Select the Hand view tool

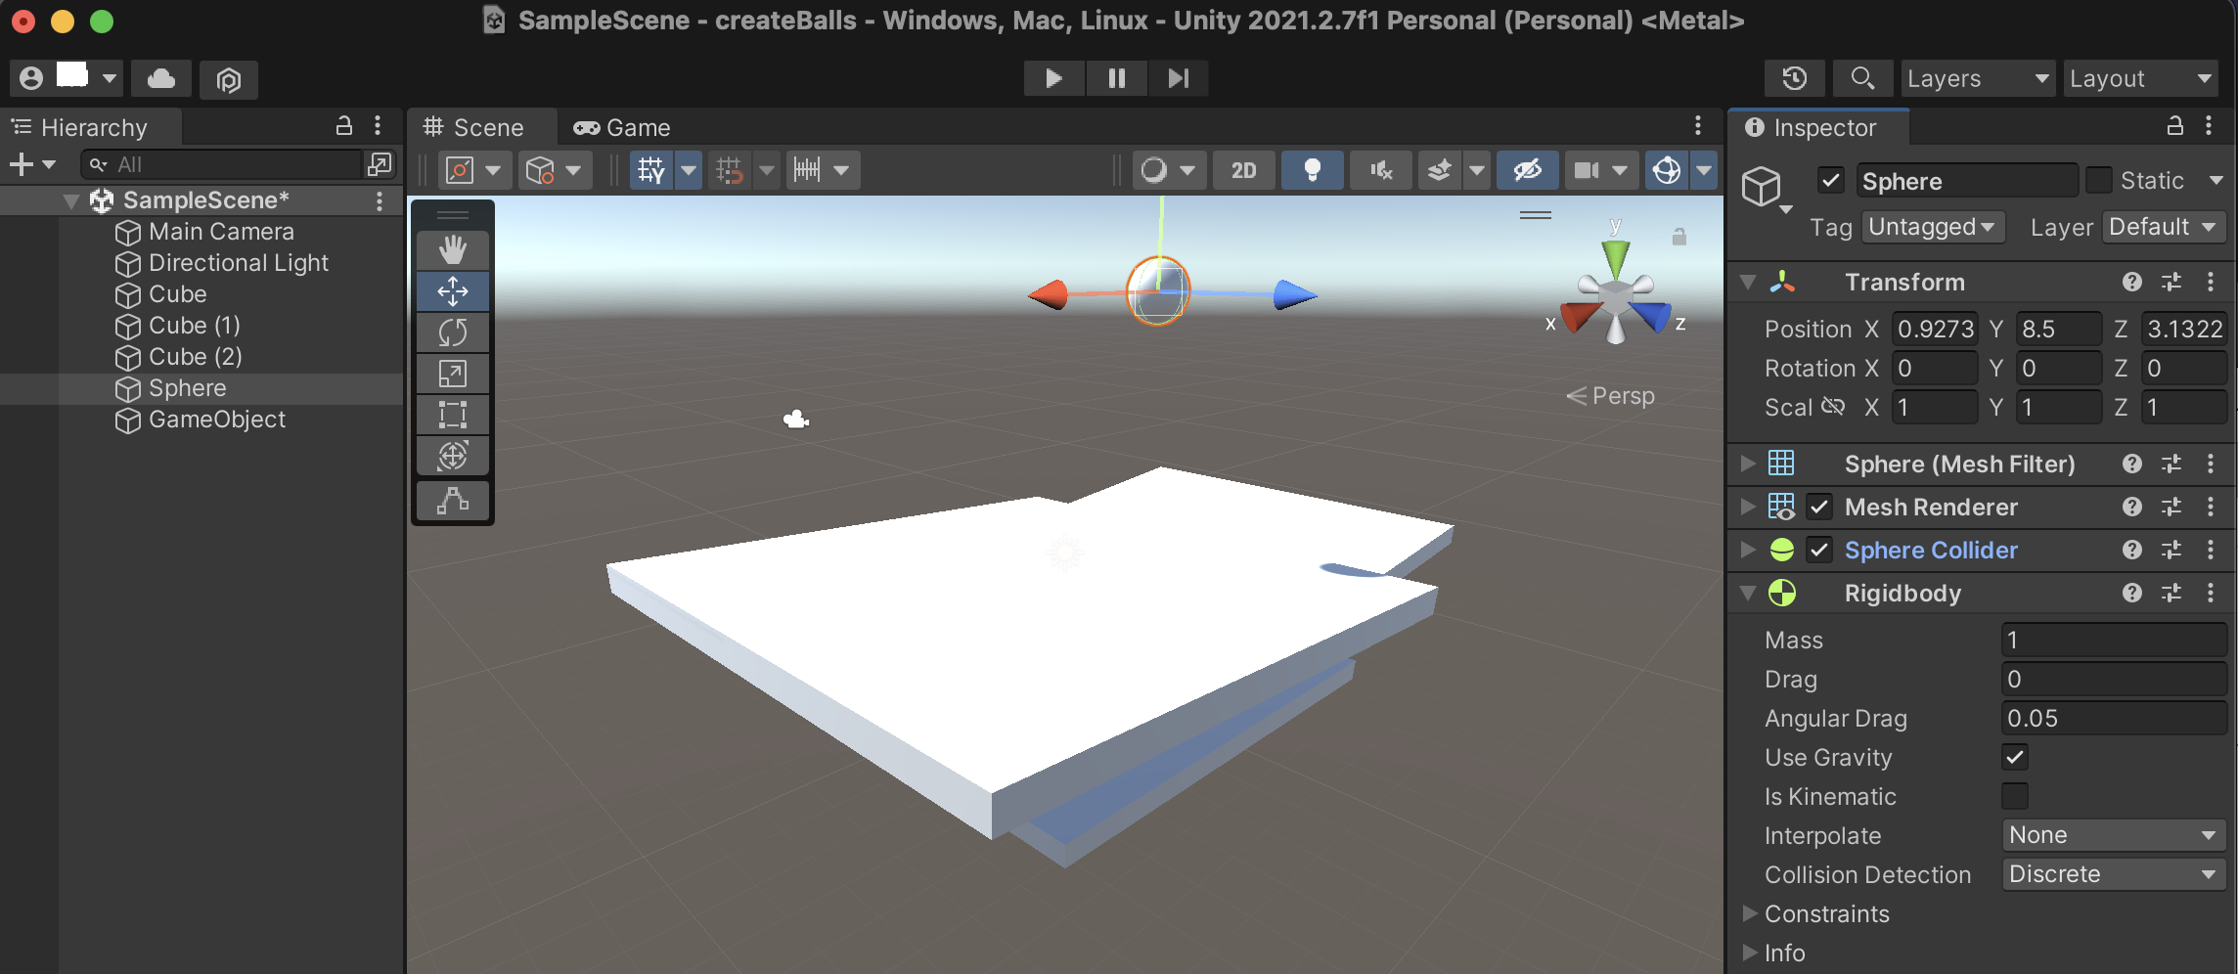[452, 250]
